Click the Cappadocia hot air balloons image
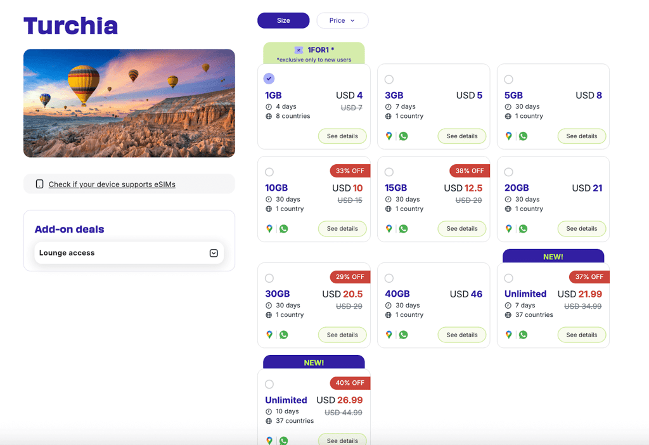This screenshot has height=445, width=649. [129, 103]
